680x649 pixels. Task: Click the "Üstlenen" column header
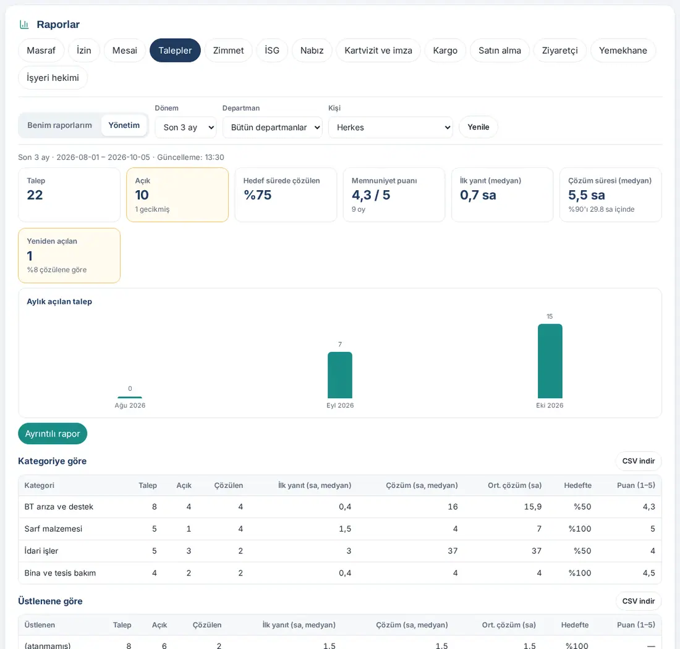40,625
